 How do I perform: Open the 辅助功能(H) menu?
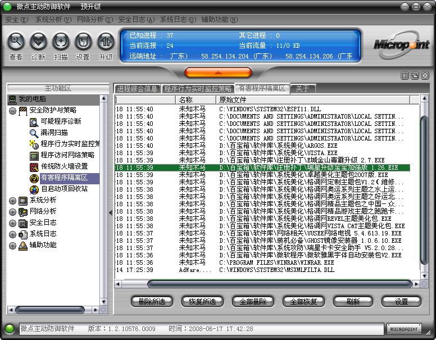coord(219,20)
